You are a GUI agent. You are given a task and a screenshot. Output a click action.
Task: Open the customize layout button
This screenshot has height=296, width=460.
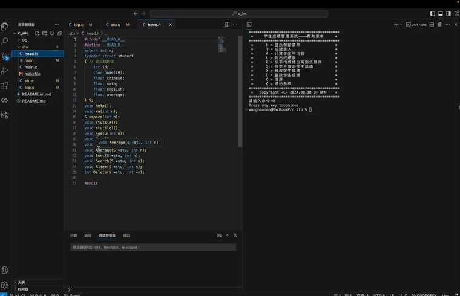(x=457, y=13)
